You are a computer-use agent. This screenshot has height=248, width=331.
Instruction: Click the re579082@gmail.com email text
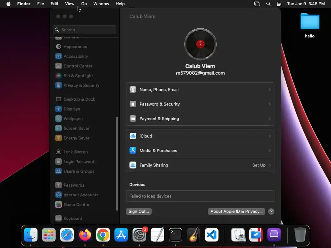pos(200,73)
